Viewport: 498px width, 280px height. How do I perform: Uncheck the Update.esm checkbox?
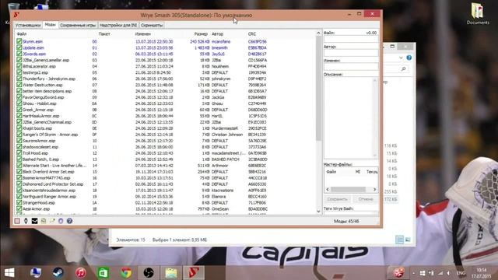tap(19, 47)
